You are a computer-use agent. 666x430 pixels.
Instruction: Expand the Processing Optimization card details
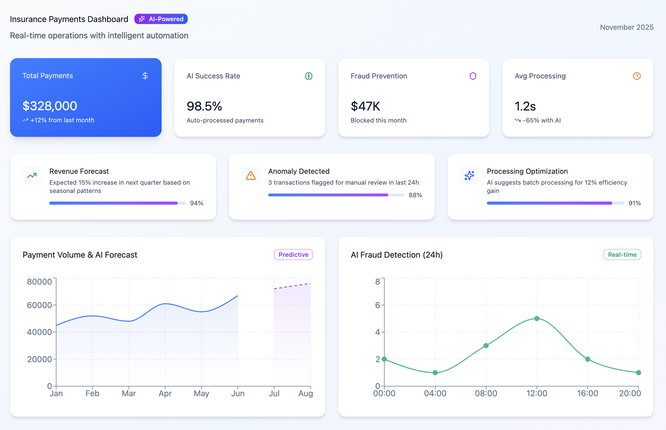click(x=550, y=186)
